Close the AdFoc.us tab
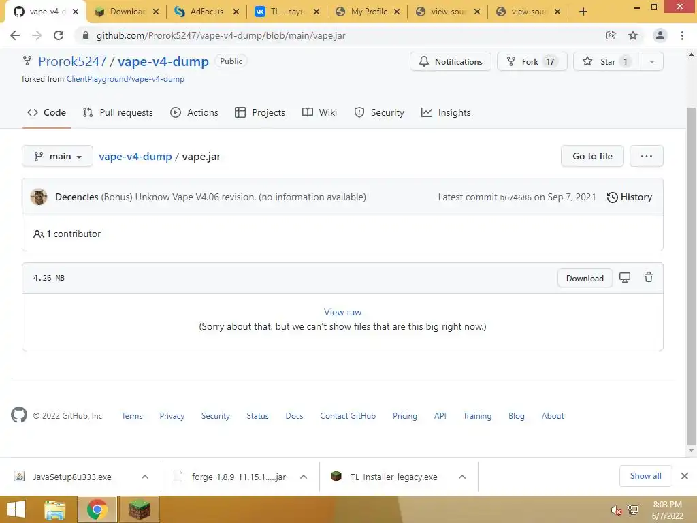The image size is (697, 523). [x=236, y=12]
